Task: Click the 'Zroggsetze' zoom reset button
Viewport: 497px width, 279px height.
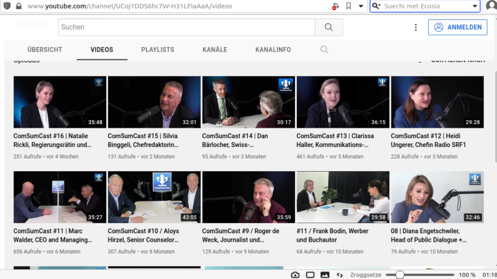Action: coord(366,275)
